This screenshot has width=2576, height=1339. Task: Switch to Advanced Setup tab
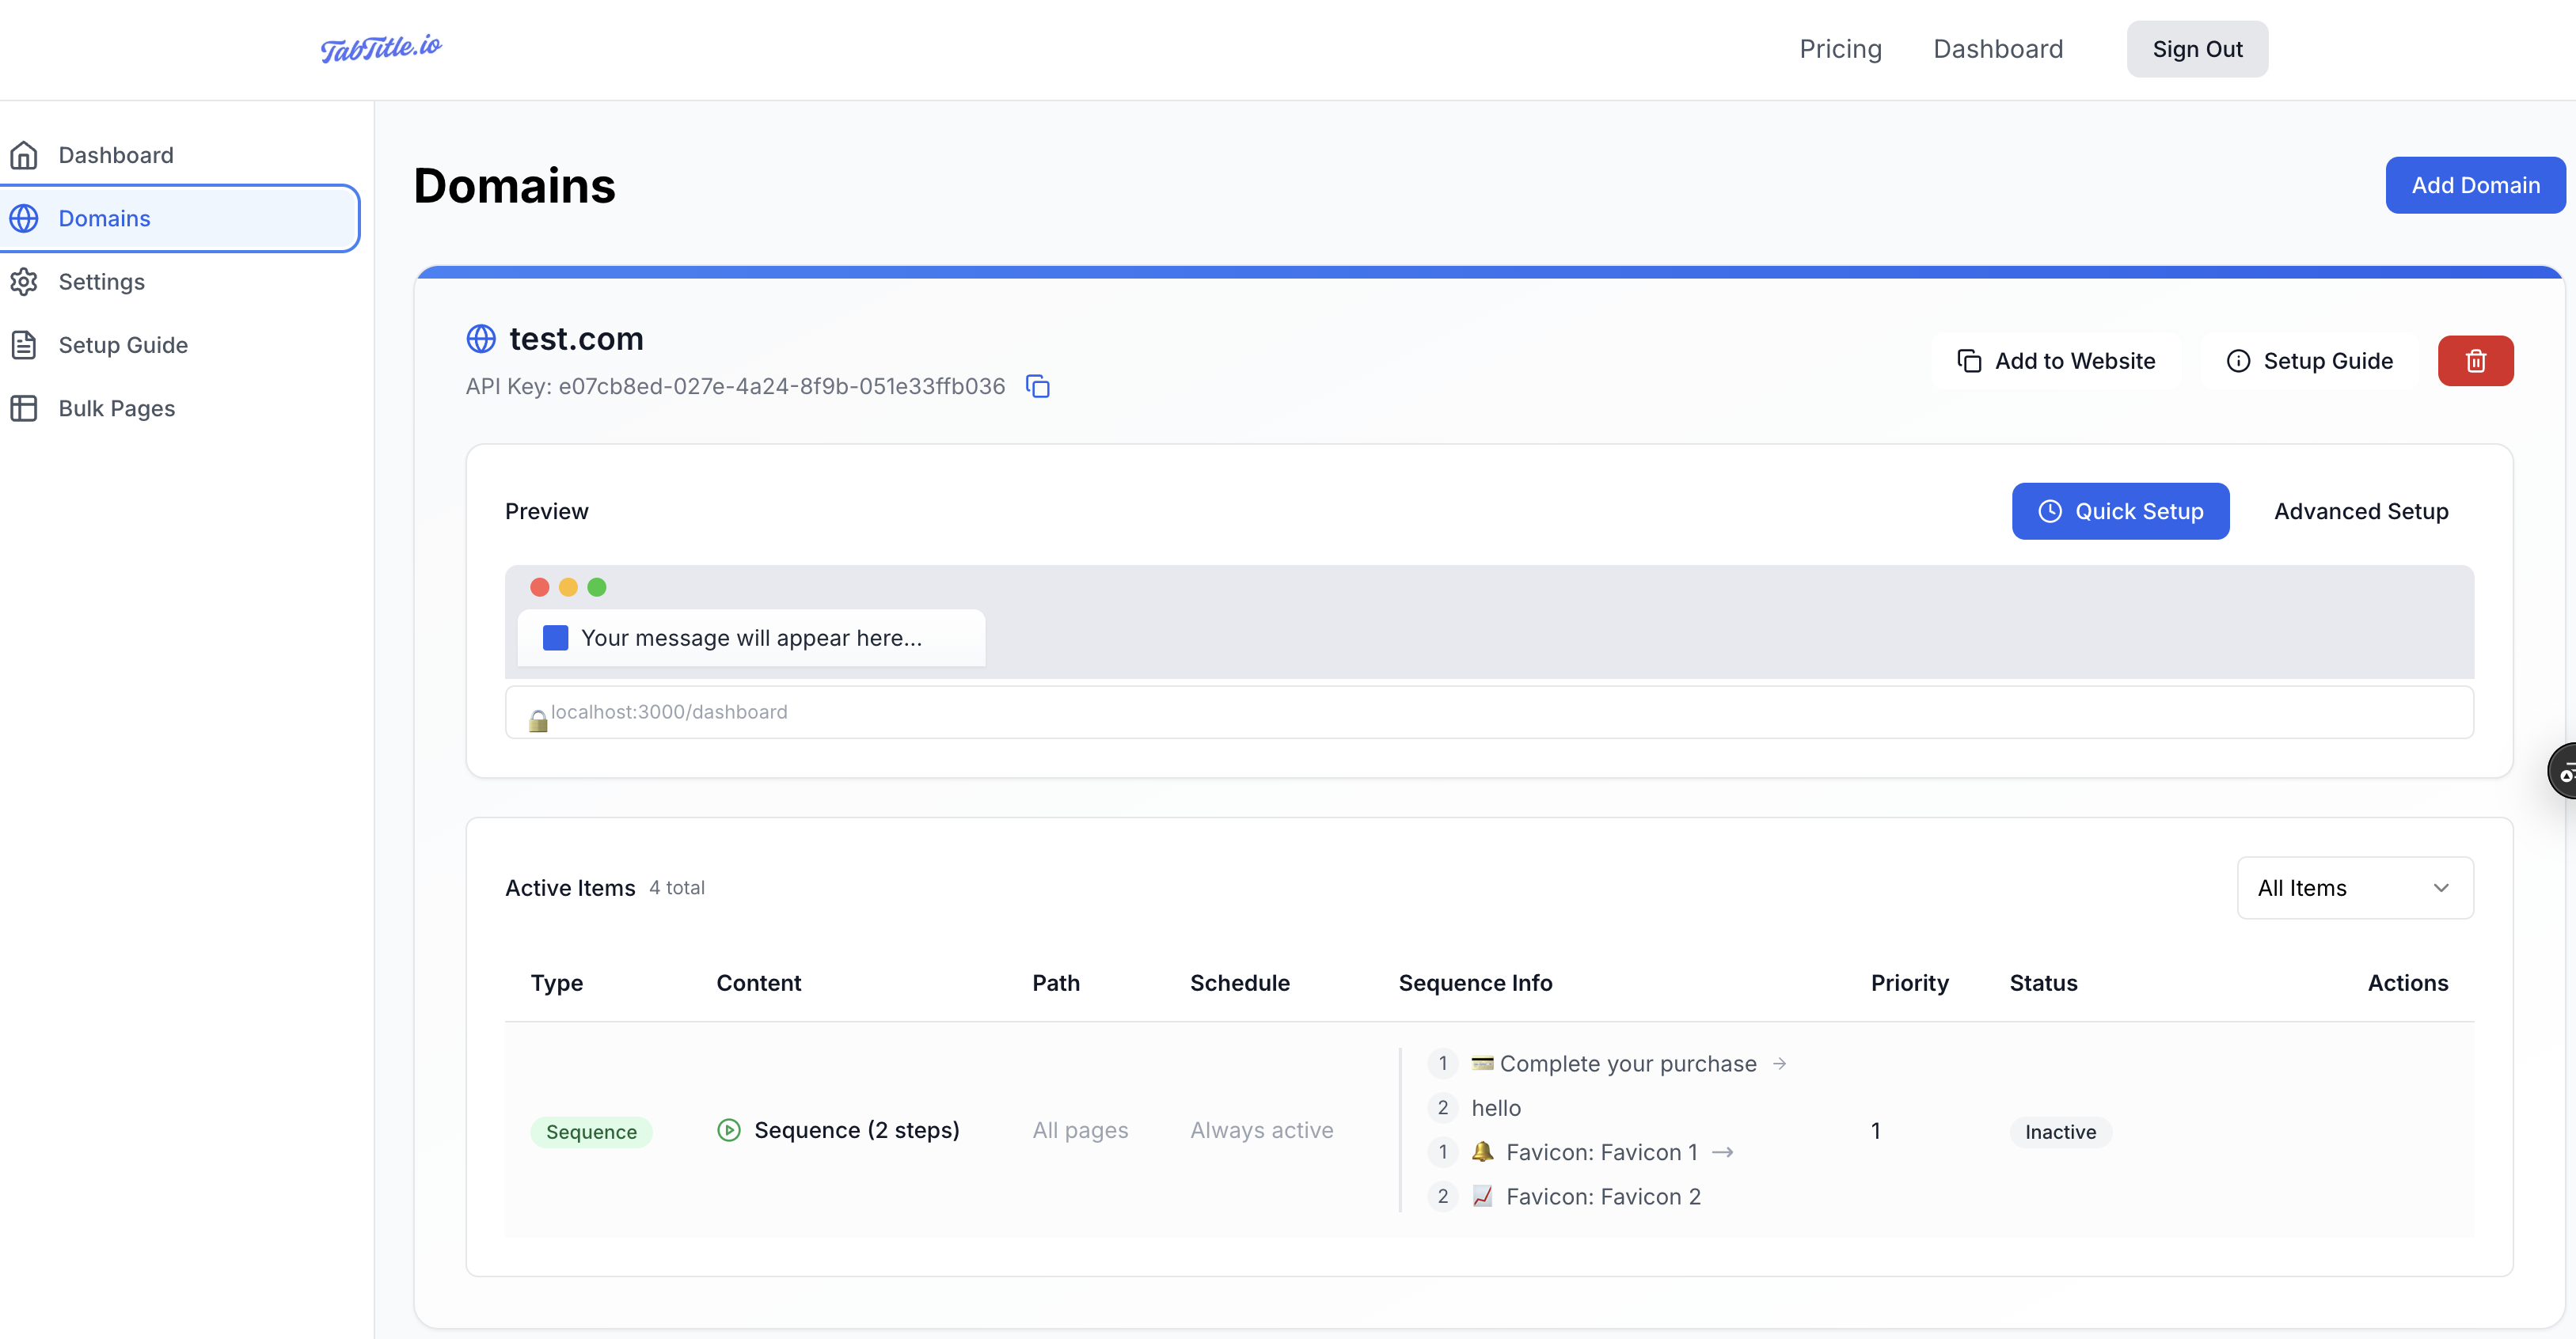2361,511
